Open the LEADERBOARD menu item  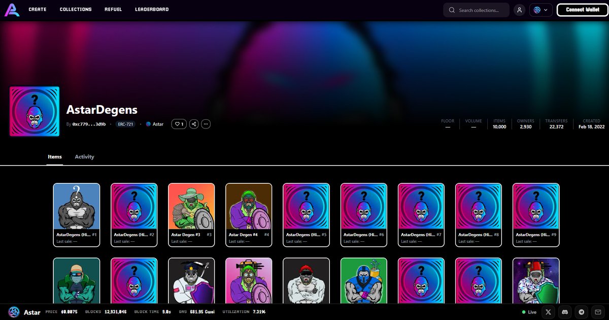click(x=152, y=10)
